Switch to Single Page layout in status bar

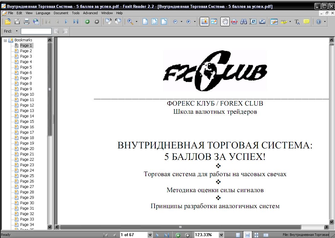(238, 235)
